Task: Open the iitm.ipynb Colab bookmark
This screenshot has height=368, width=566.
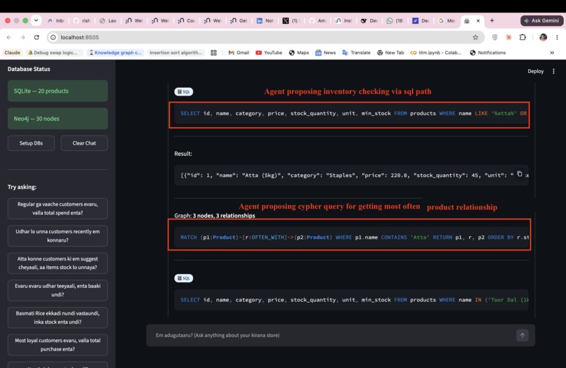Action: pos(436,53)
